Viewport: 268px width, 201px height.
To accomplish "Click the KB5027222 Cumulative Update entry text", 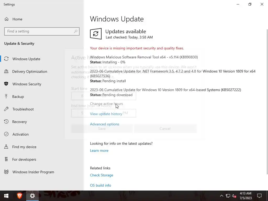I will [165, 90].
